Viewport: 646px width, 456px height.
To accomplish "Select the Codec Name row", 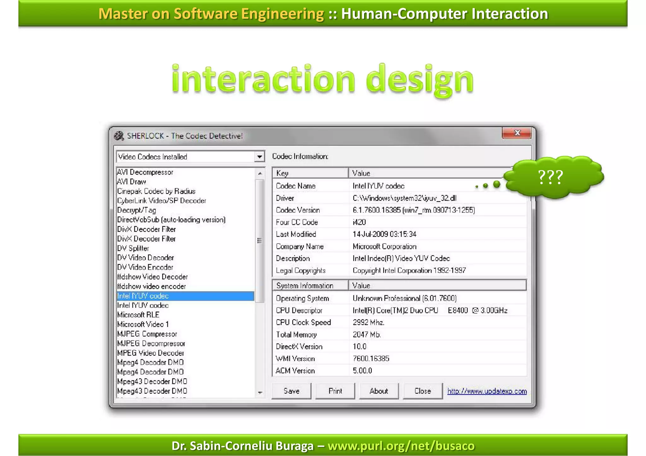I will (x=400, y=186).
